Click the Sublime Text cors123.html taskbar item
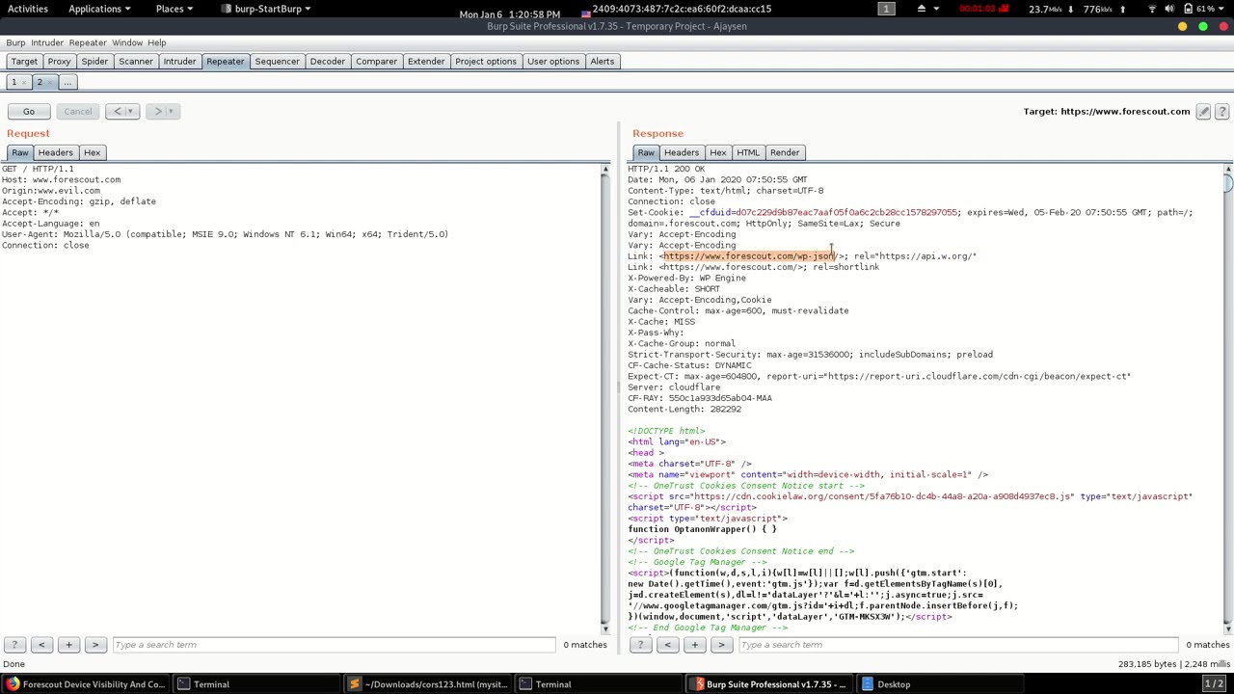1234x694 pixels. (x=428, y=684)
